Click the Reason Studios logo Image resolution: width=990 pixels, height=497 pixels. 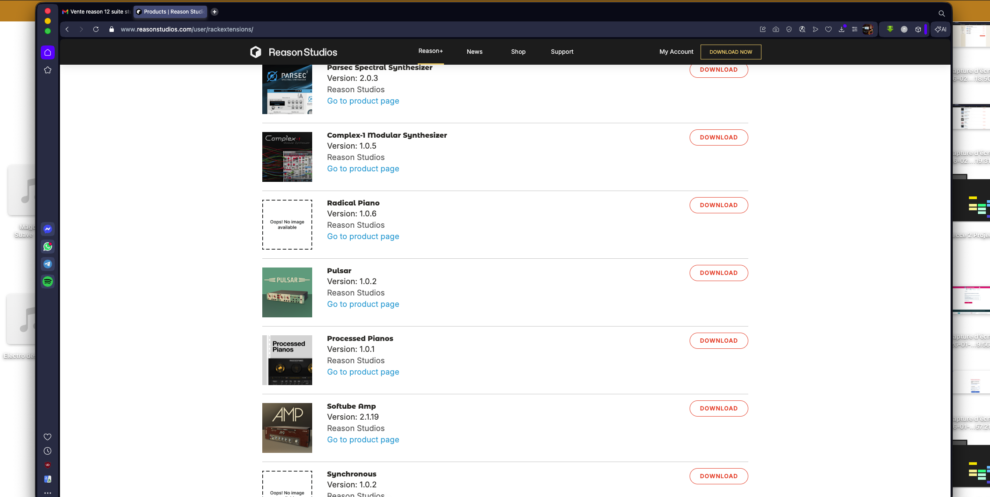tap(293, 52)
